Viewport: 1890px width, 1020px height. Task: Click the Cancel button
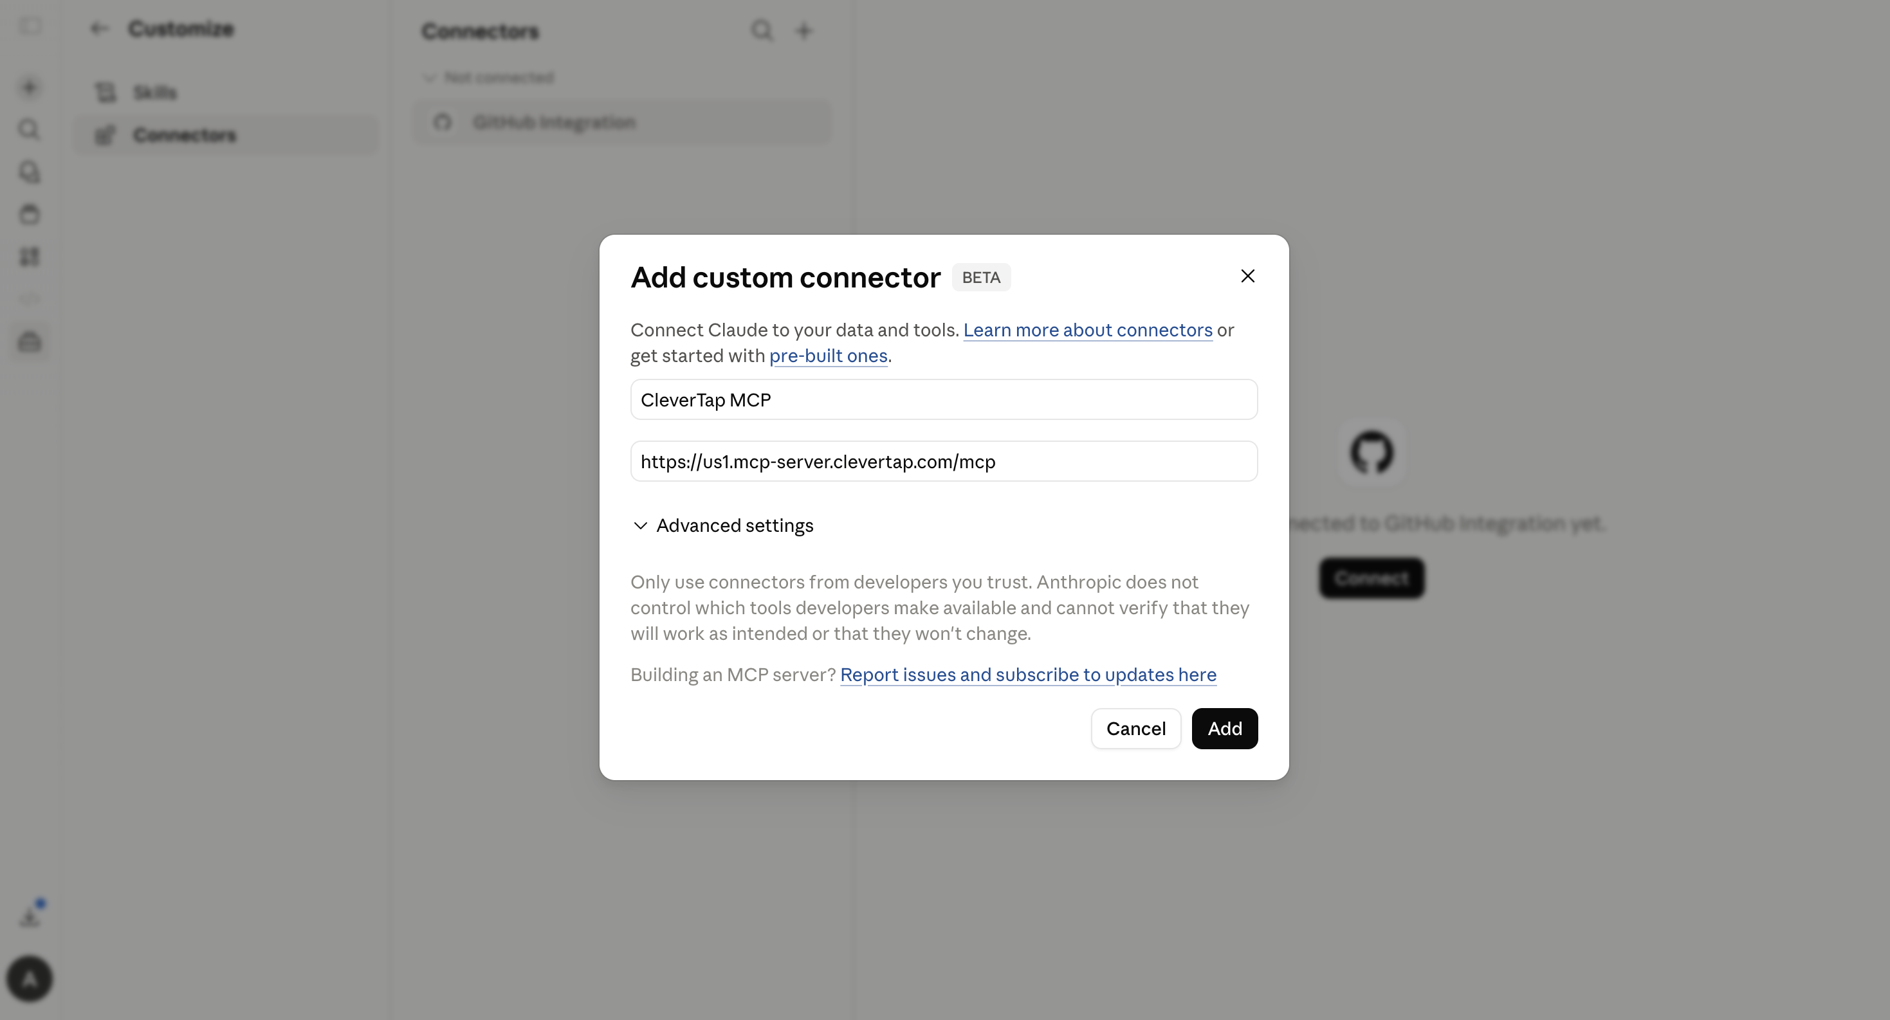1136,728
